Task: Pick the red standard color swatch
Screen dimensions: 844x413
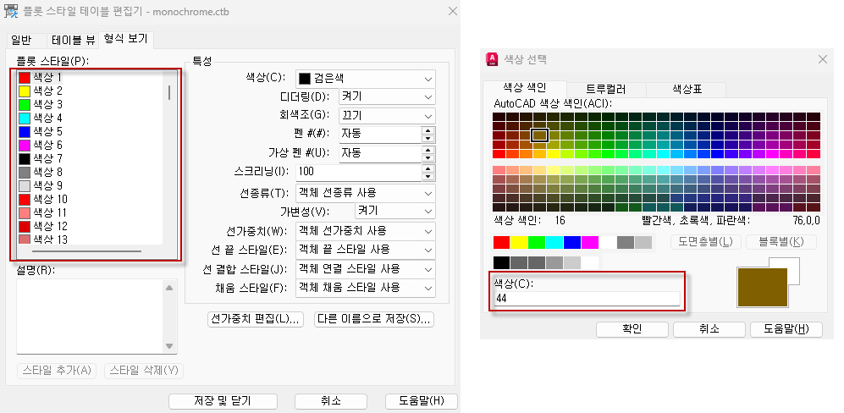Action: [502, 242]
